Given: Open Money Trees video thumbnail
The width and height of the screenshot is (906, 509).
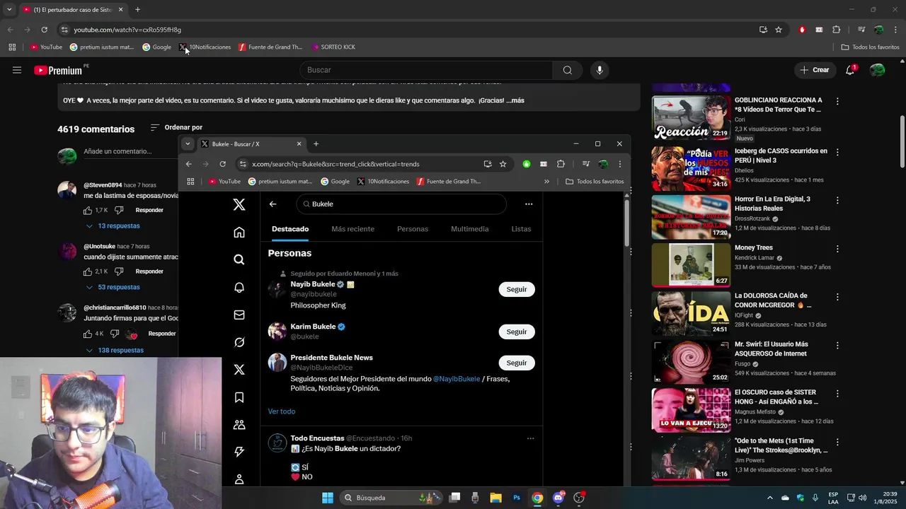Looking at the screenshot, I should click(x=691, y=265).
